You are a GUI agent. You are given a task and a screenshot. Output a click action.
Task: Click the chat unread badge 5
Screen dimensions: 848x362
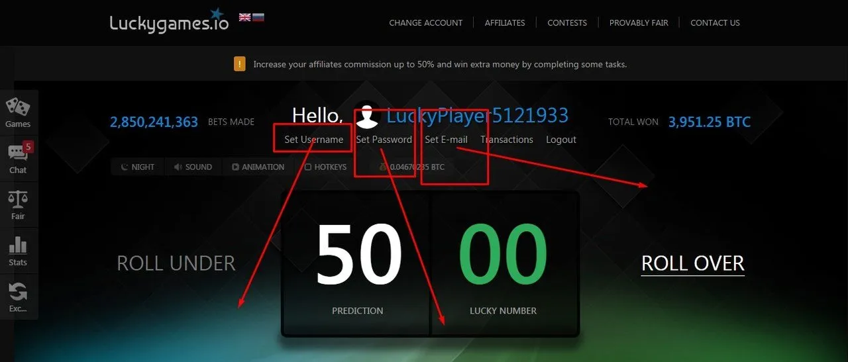(x=28, y=147)
